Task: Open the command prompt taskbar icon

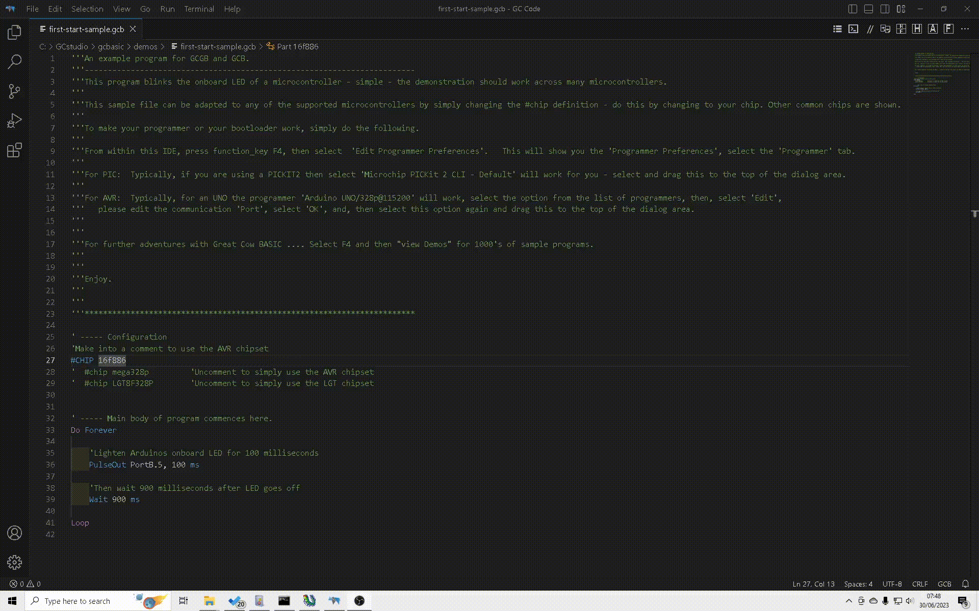Action: click(284, 601)
